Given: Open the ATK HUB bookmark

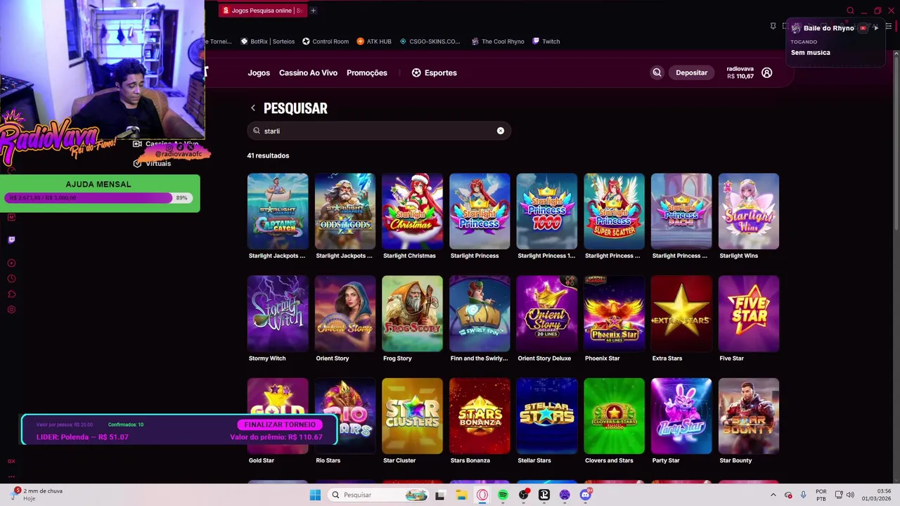Looking at the screenshot, I should (374, 41).
